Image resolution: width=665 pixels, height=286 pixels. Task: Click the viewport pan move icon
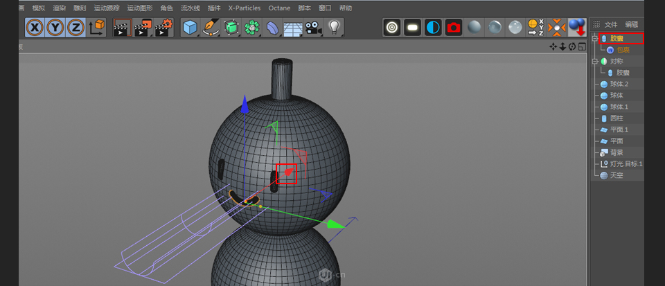553,46
